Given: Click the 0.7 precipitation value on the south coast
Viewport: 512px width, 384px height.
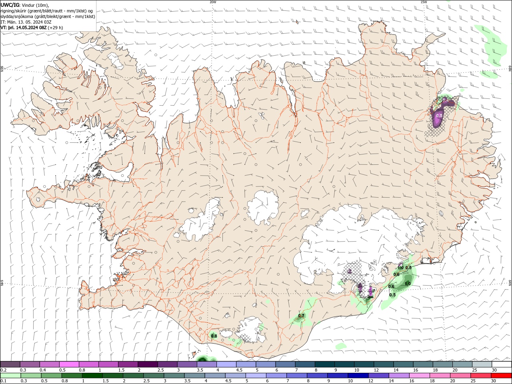Looking at the screenshot, I should pos(301,316).
